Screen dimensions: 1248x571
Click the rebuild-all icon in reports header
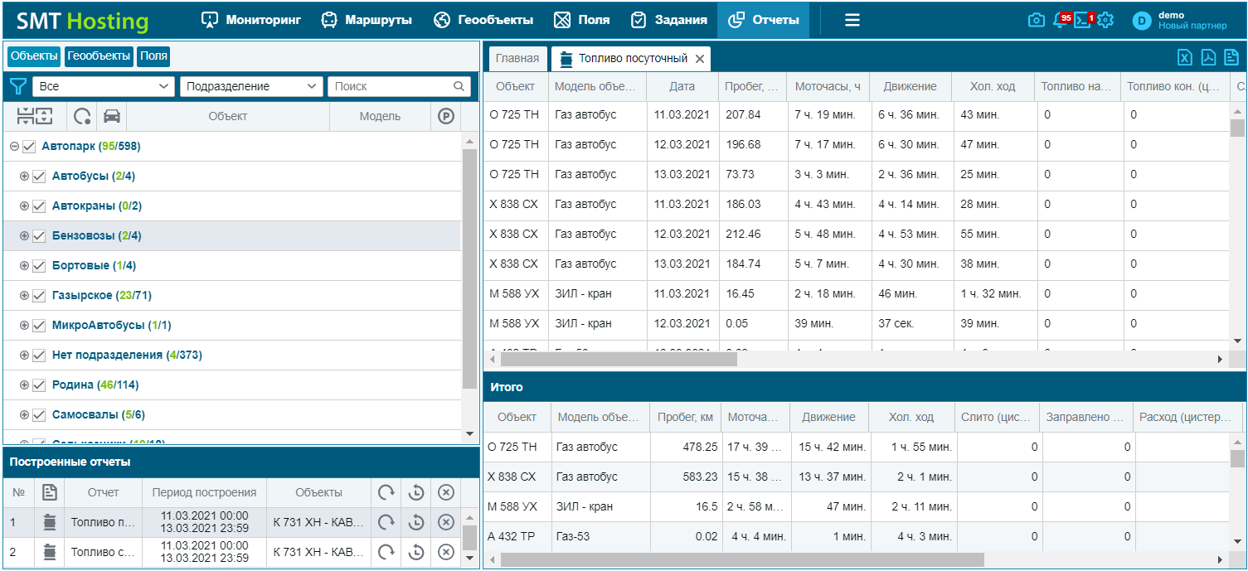click(x=386, y=492)
